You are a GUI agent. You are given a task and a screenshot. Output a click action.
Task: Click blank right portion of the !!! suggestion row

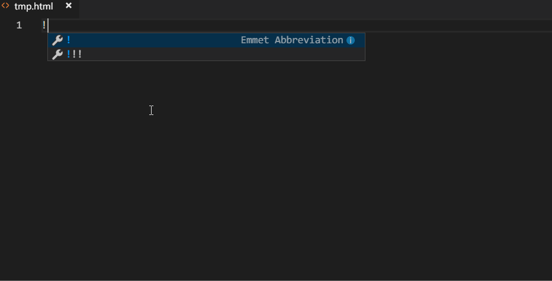click(x=267, y=55)
